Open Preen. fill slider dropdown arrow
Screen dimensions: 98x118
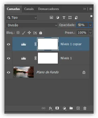click(90, 33)
